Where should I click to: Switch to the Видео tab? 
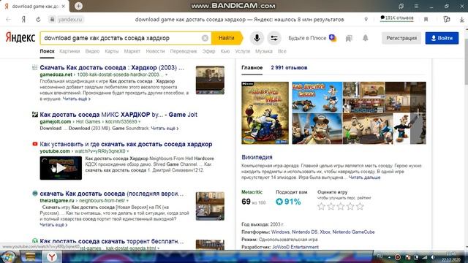coord(92,51)
